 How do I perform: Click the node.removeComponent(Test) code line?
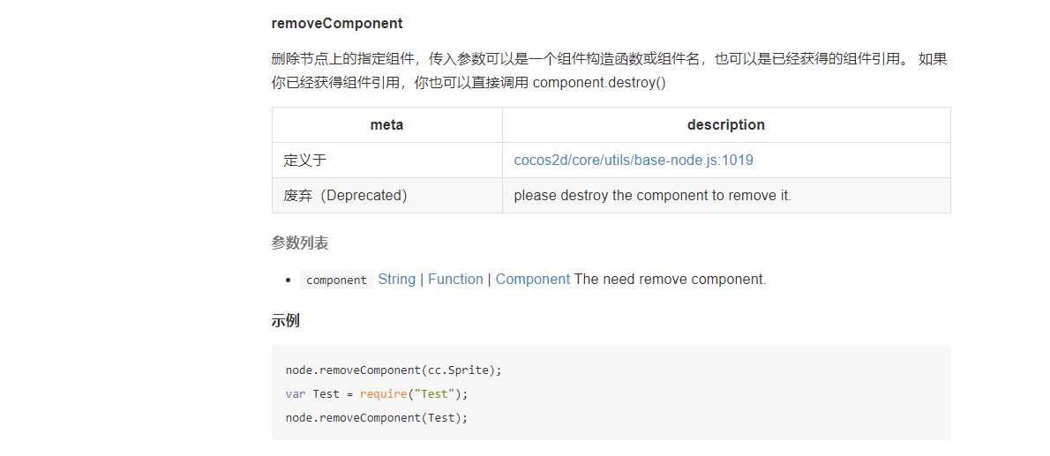[376, 417]
